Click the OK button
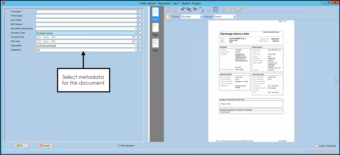This screenshot has height=155, width=340. click(21, 146)
